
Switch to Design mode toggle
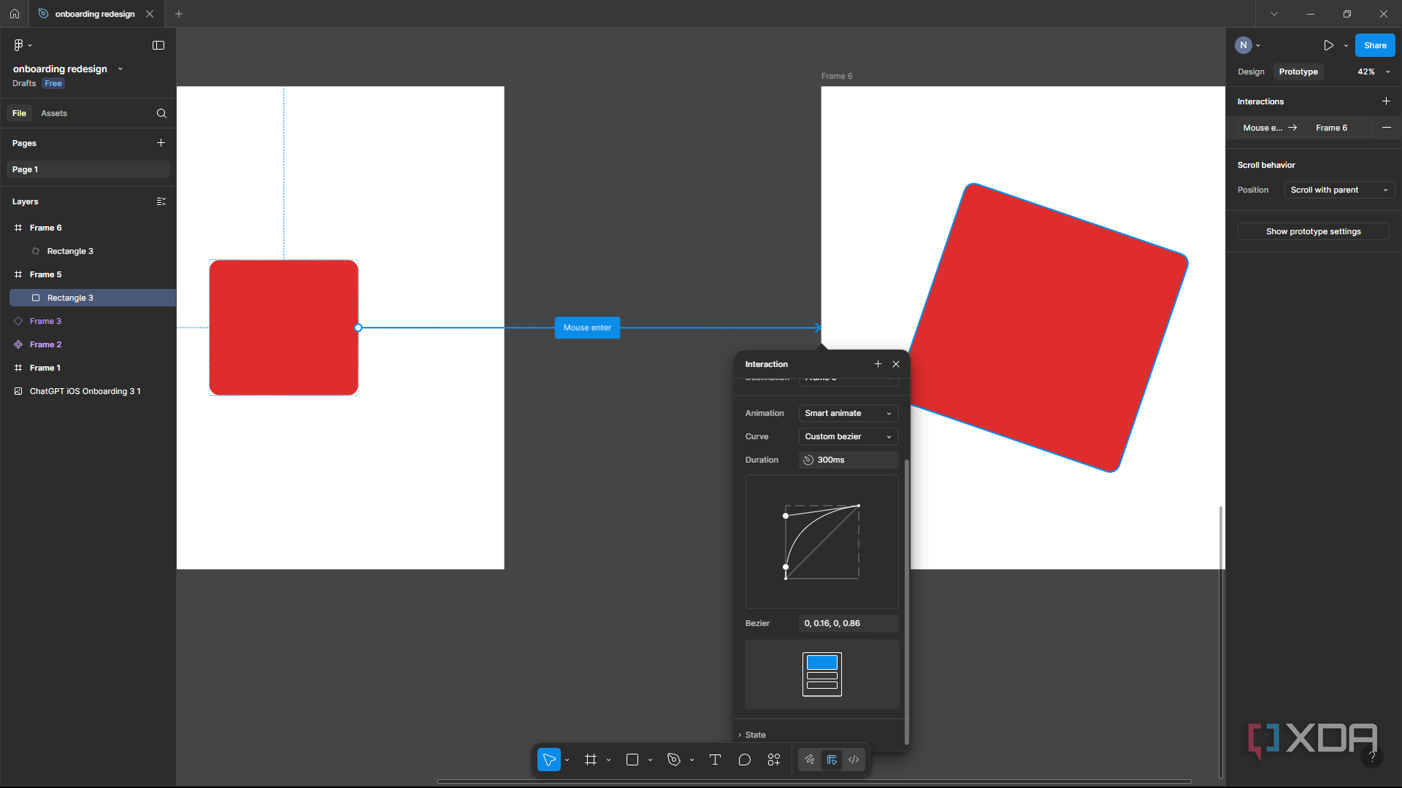(832, 760)
